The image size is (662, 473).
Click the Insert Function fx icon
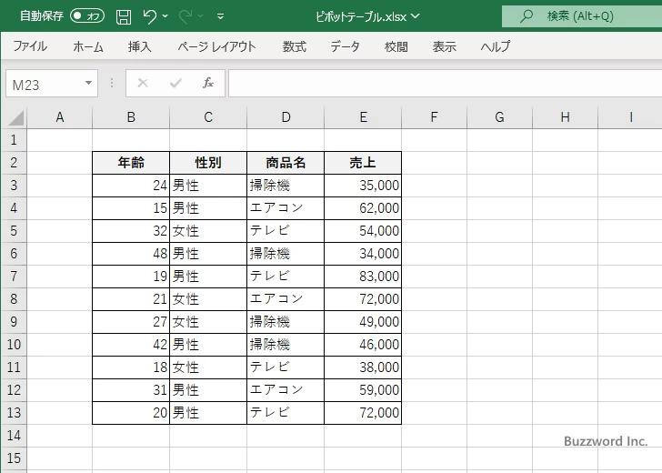point(207,83)
